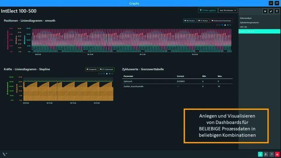Screen dimensions: 281x158
Task: Select Datenanalyse dashboard in sidebar
Action: pyautogui.click(x=247, y=18)
